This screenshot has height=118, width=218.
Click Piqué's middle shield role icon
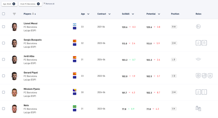point(204,75)
